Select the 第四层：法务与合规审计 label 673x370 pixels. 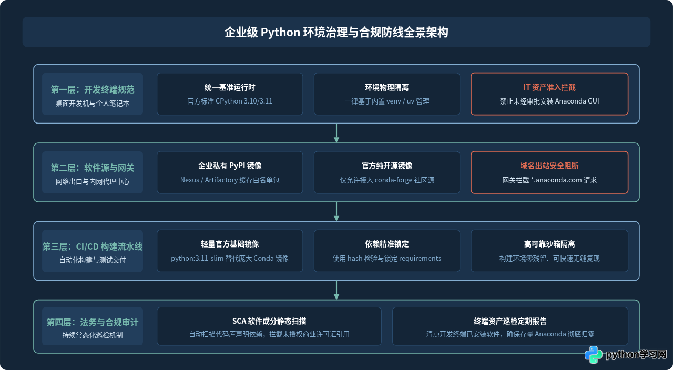point(93,322)
